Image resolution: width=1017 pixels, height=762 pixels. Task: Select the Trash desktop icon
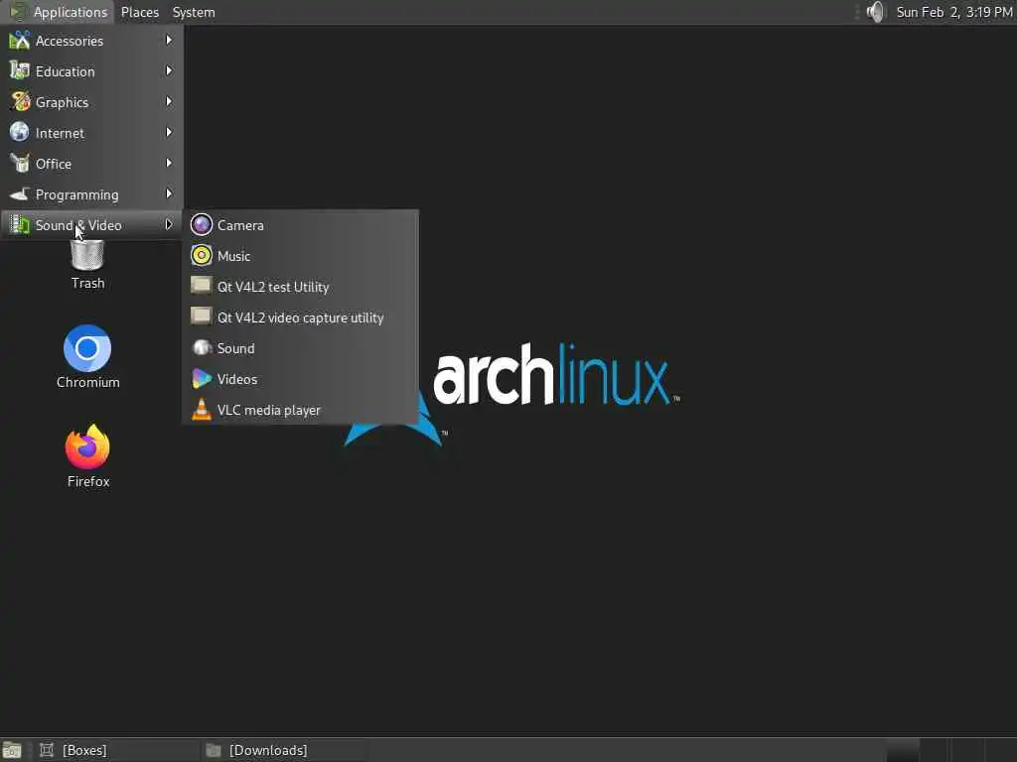coord(87,255)
